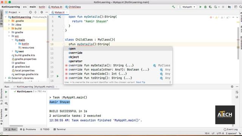Image resolution: width=242 pixels, height=136 pixels.
Task: Choose 'operator' completion suggestion
Action: (118, 61)
